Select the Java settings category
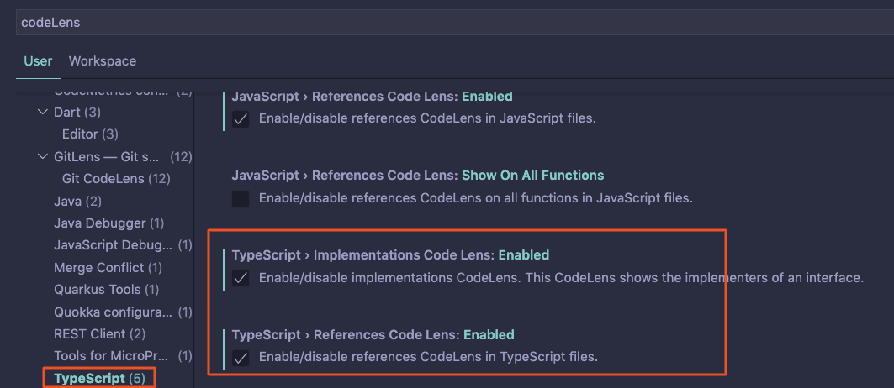This screenshot has width=894, height=388. tap(77, 202)
